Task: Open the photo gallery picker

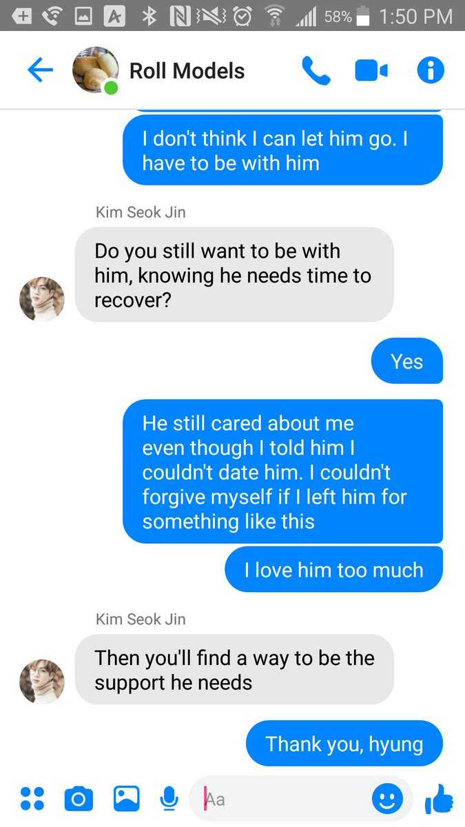Action: tap(127, 799)
